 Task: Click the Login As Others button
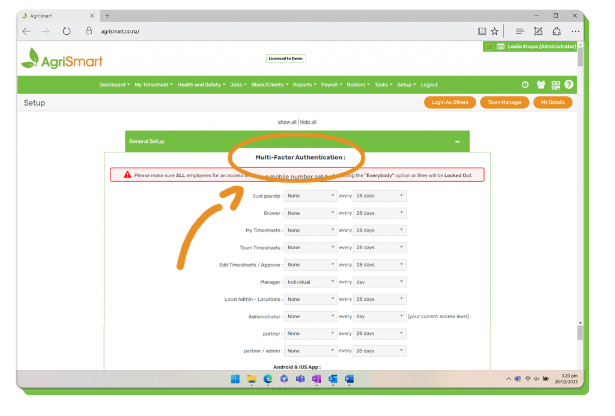point(450,103)
